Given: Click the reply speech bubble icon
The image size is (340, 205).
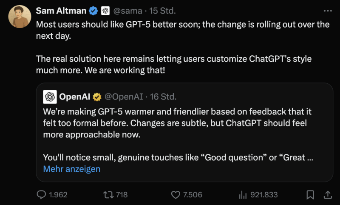Looking at the screenshot, I should (41, 195).
